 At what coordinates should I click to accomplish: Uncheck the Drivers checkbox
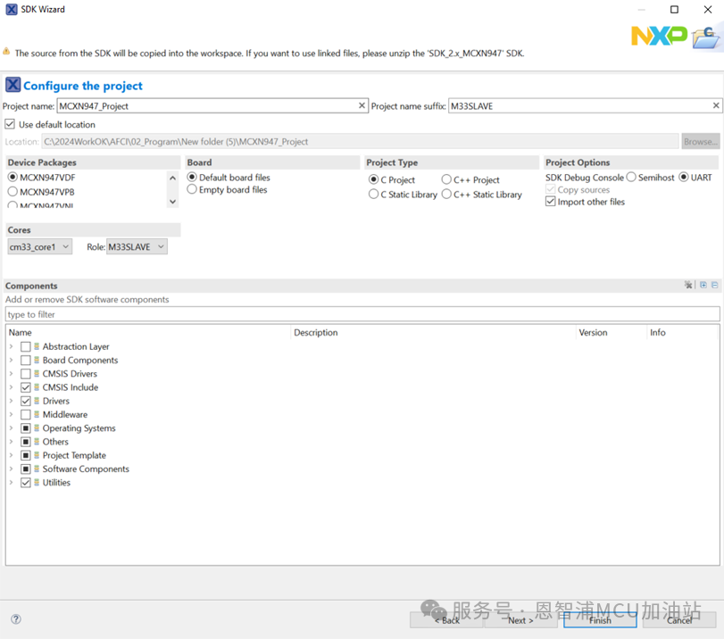(26, 401)
